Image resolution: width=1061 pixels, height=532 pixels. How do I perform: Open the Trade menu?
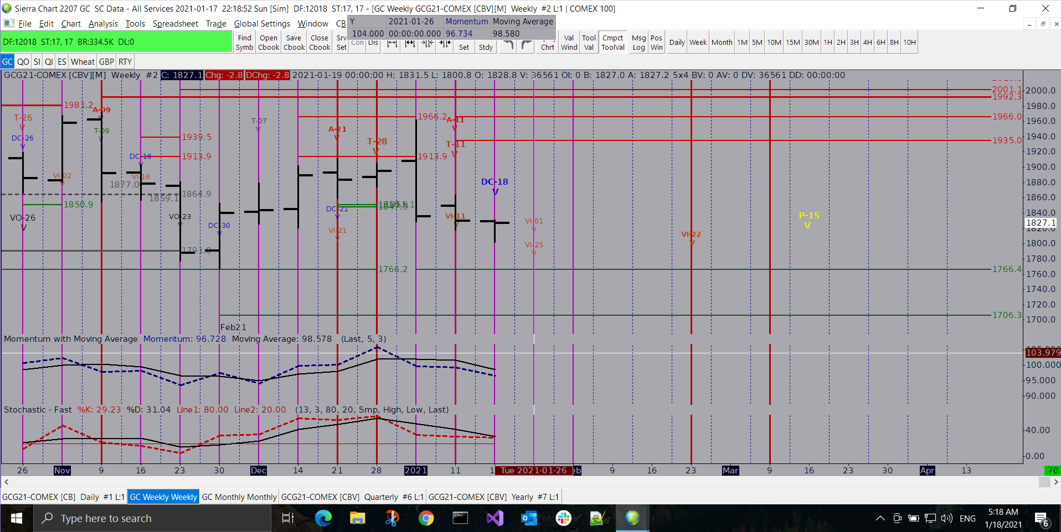pyautogui.click(x=216, y=23)
